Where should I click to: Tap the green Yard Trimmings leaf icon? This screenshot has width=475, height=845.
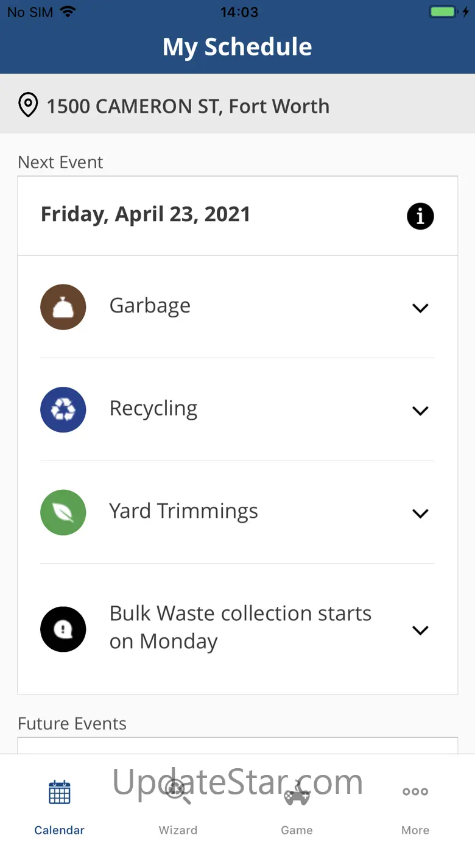click(x=63, y=513)
